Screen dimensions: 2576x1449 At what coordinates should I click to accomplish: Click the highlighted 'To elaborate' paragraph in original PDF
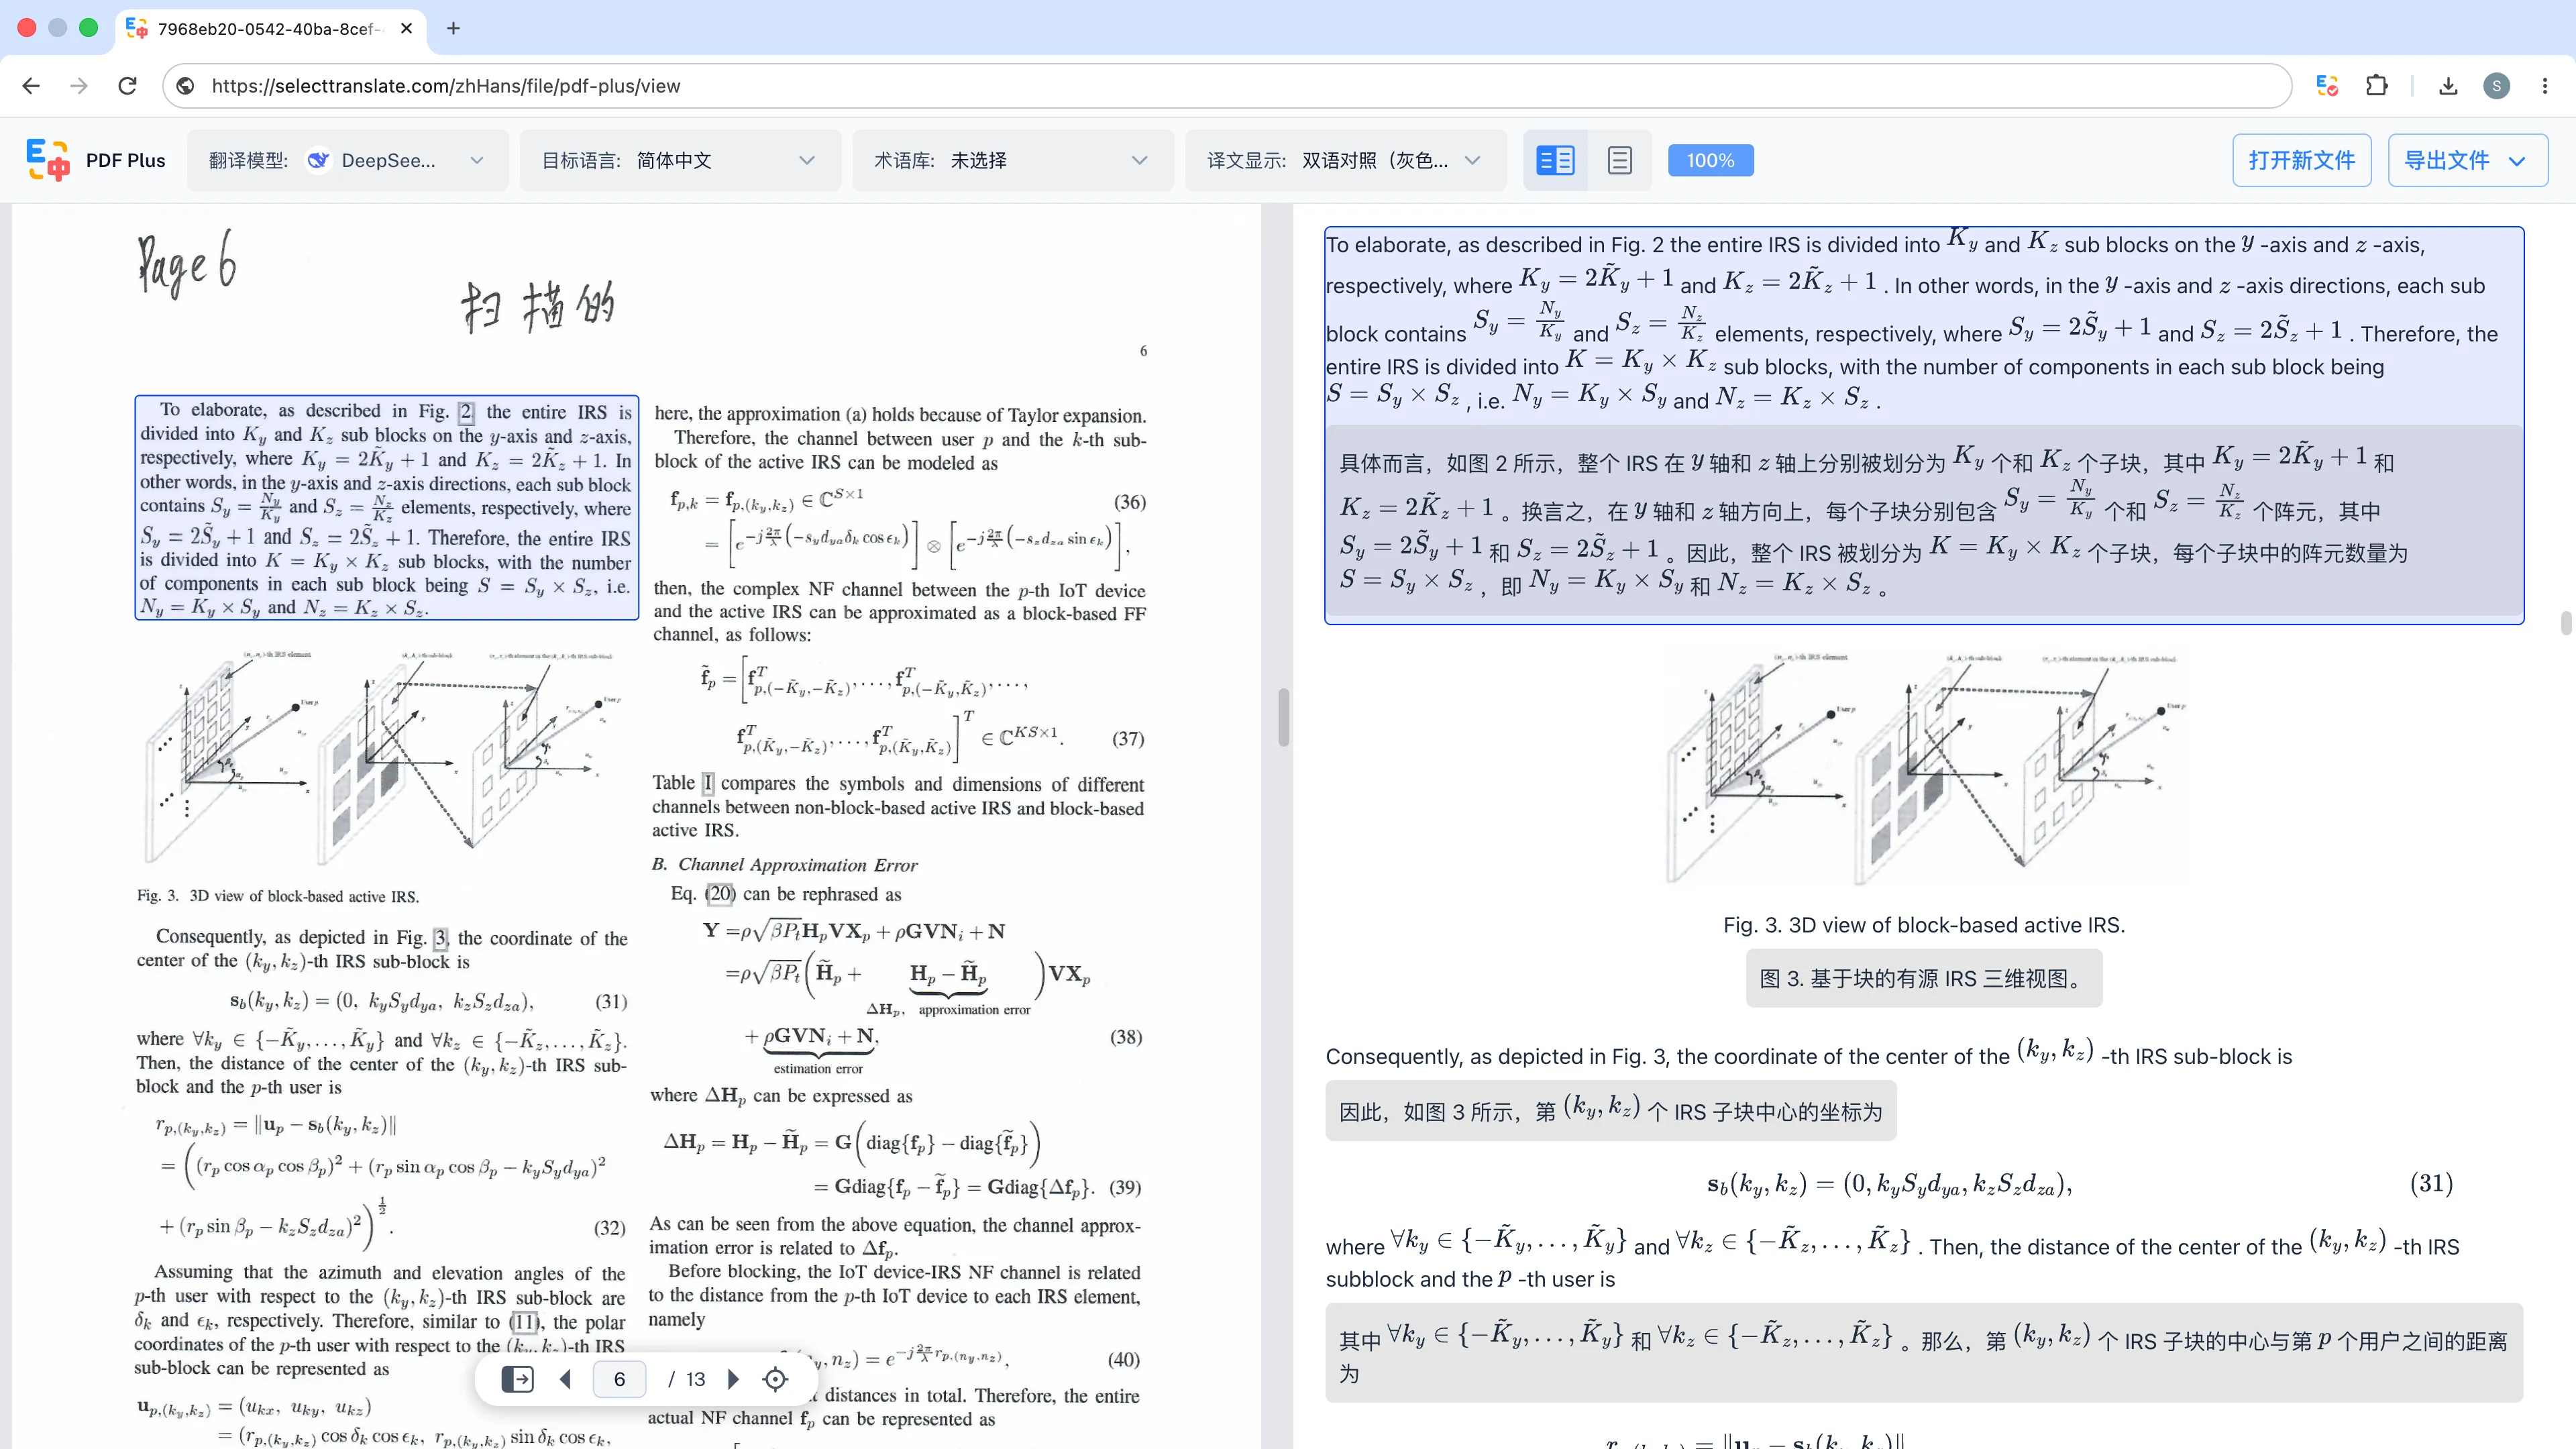point(386,508)
